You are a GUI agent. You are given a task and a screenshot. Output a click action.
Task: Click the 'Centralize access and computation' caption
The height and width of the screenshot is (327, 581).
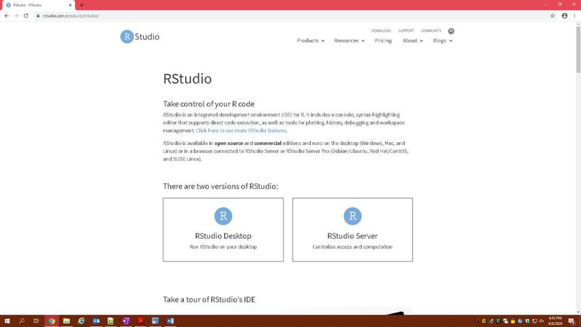pos(353,247)
